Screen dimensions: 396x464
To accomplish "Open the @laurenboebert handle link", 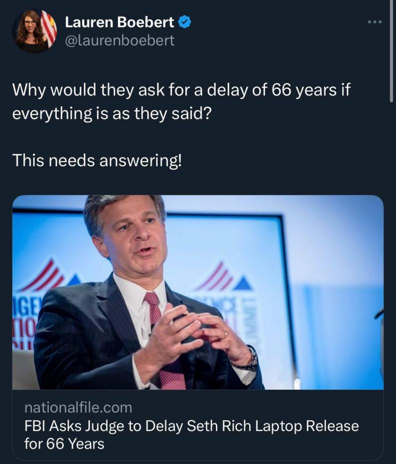I will click(x=120, y=40).
